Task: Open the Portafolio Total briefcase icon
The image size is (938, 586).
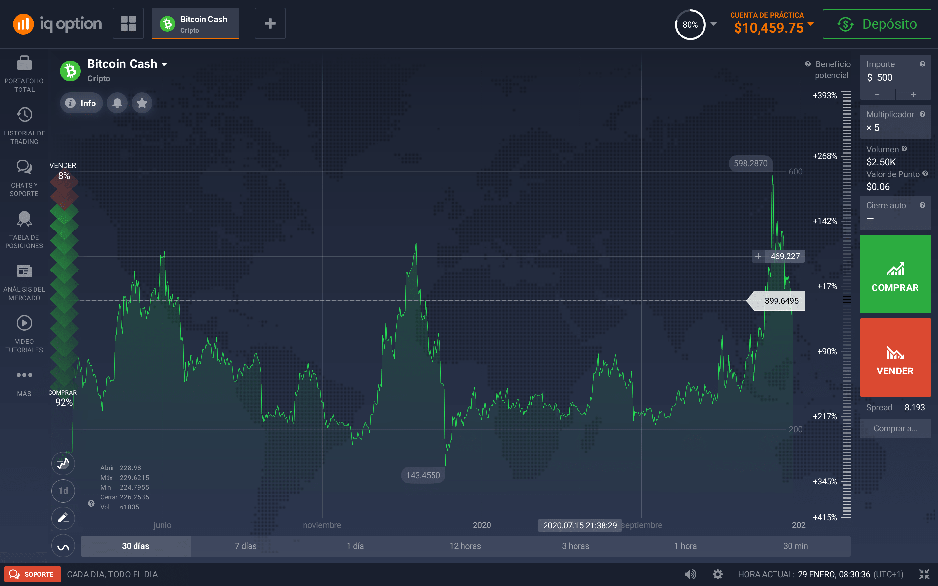Action: 24,63
